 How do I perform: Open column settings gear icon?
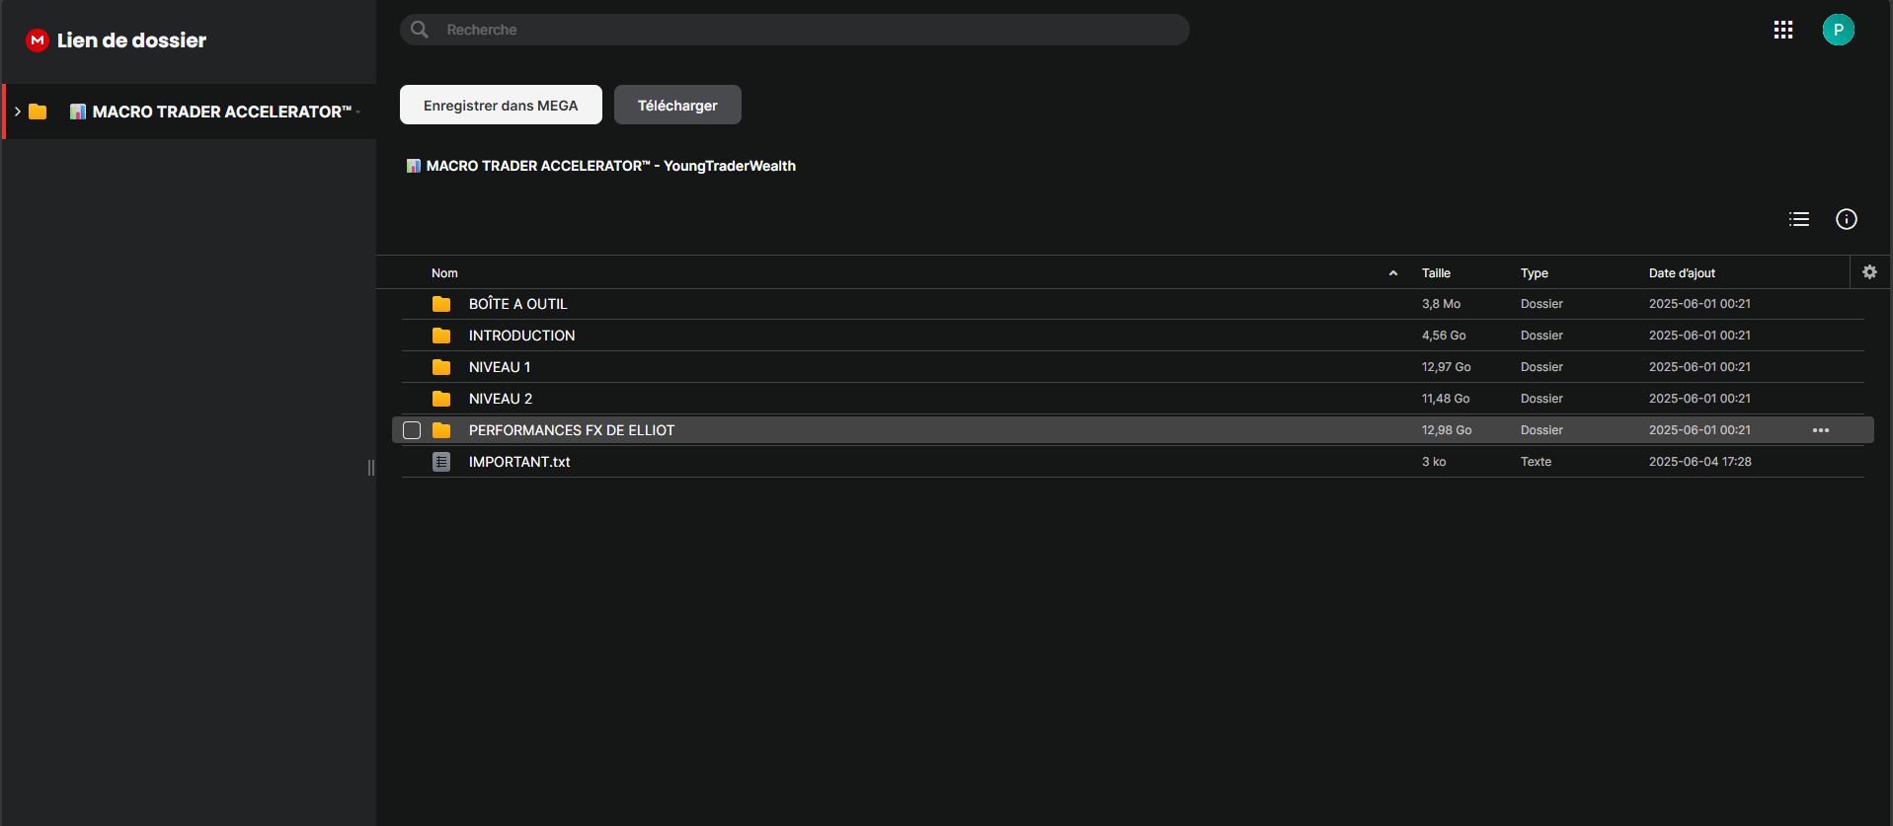pyautogui.click(x=1869, y=272)
